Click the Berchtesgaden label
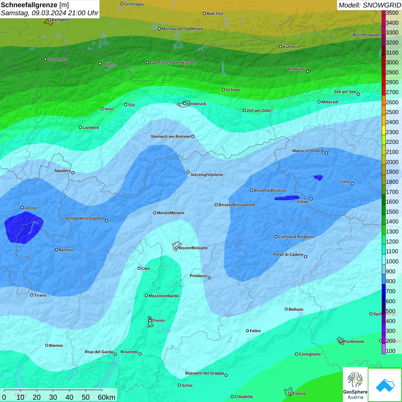 (x=367, y=35)
